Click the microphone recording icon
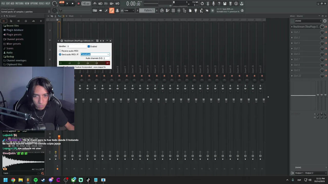Viewport: 328px width, 184px height. click(x=213, y=4)
